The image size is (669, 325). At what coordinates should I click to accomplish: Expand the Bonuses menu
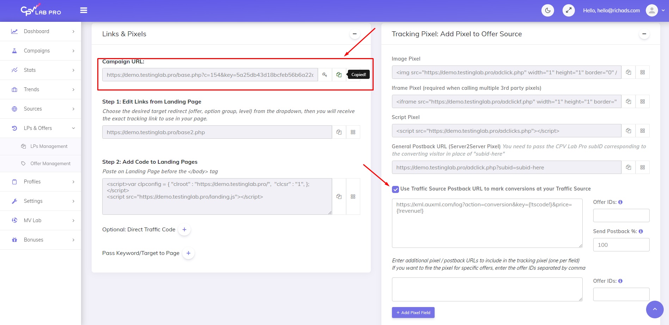click(41, 240)
